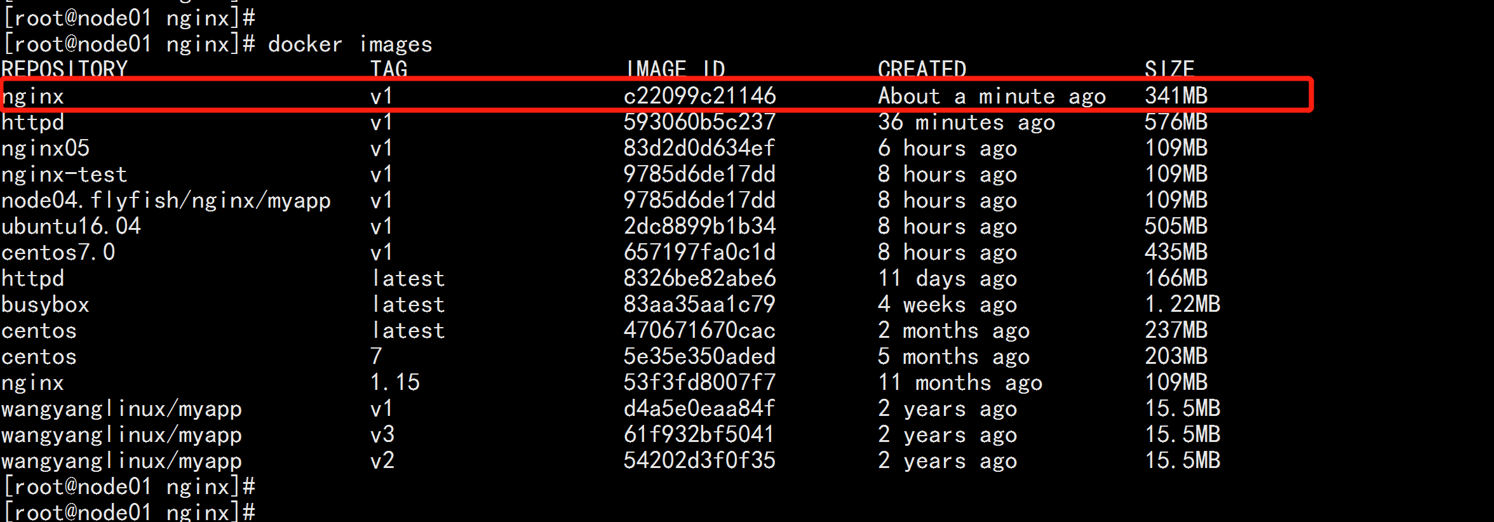Click the v2 tag of wangyanglinux/myapp
This screenshot has width=1494, height=522.
pos(382,460)
